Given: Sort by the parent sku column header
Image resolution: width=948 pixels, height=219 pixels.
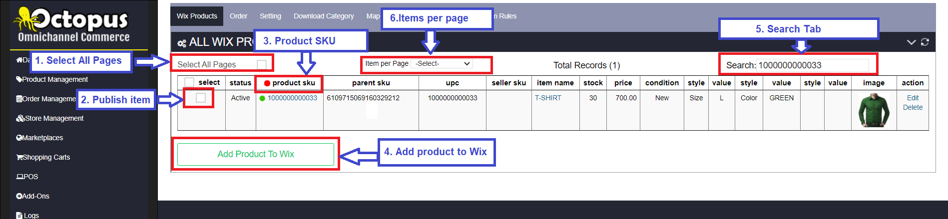Looking at the screenshot, I should (x=371, y=83).
